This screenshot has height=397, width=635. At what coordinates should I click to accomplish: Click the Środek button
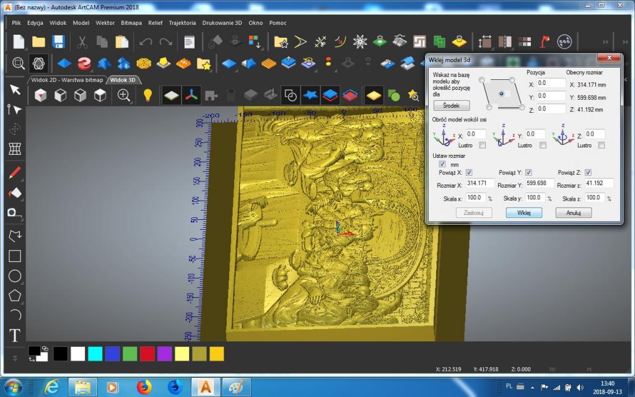452,106
